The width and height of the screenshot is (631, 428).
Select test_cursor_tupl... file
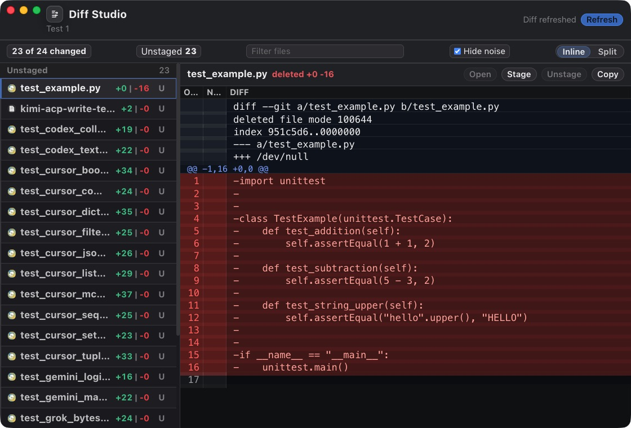pyautogui.click(x=88, y=356)
